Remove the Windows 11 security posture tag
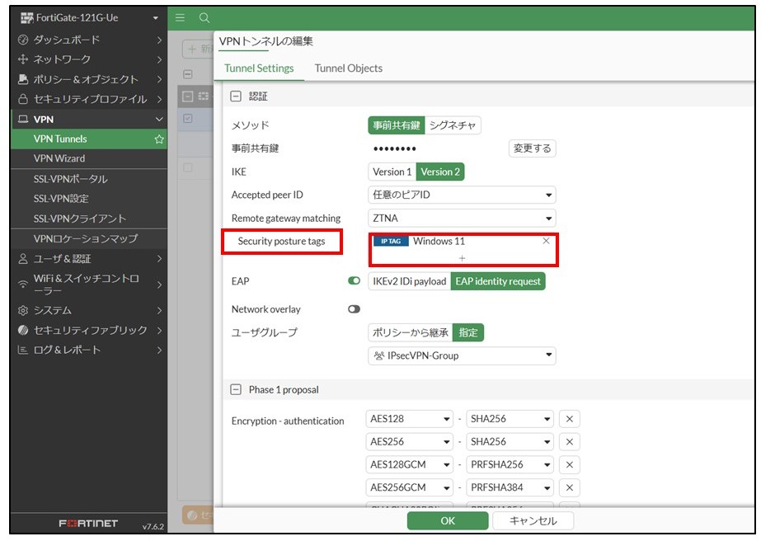761x541 pixels. pos(546,241)
